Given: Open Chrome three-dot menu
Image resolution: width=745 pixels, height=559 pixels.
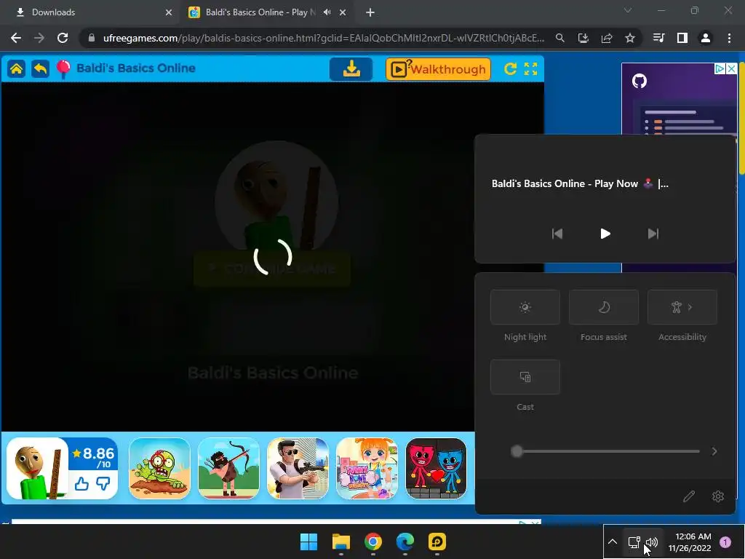Looking at the screenshot, I should (x=729, y=38).
